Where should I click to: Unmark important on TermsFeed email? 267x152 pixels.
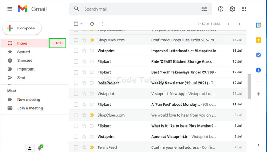[92, 147]
